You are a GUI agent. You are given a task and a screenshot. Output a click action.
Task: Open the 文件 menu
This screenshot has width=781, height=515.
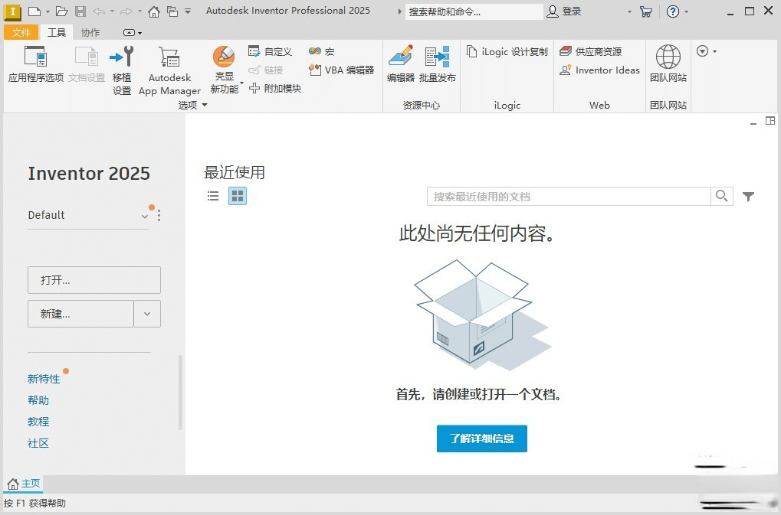coord(21,32)
